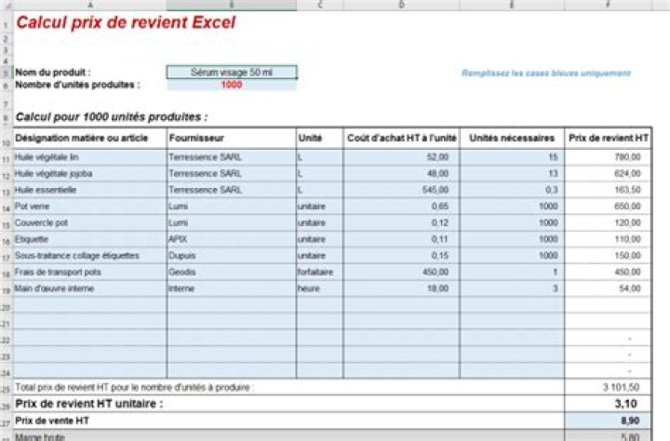
Task: Select the product name cell 'Sérum visage 50 ml'
Action: 232,73
